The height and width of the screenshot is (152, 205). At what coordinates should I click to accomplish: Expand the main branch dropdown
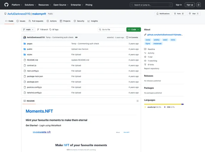28,30
